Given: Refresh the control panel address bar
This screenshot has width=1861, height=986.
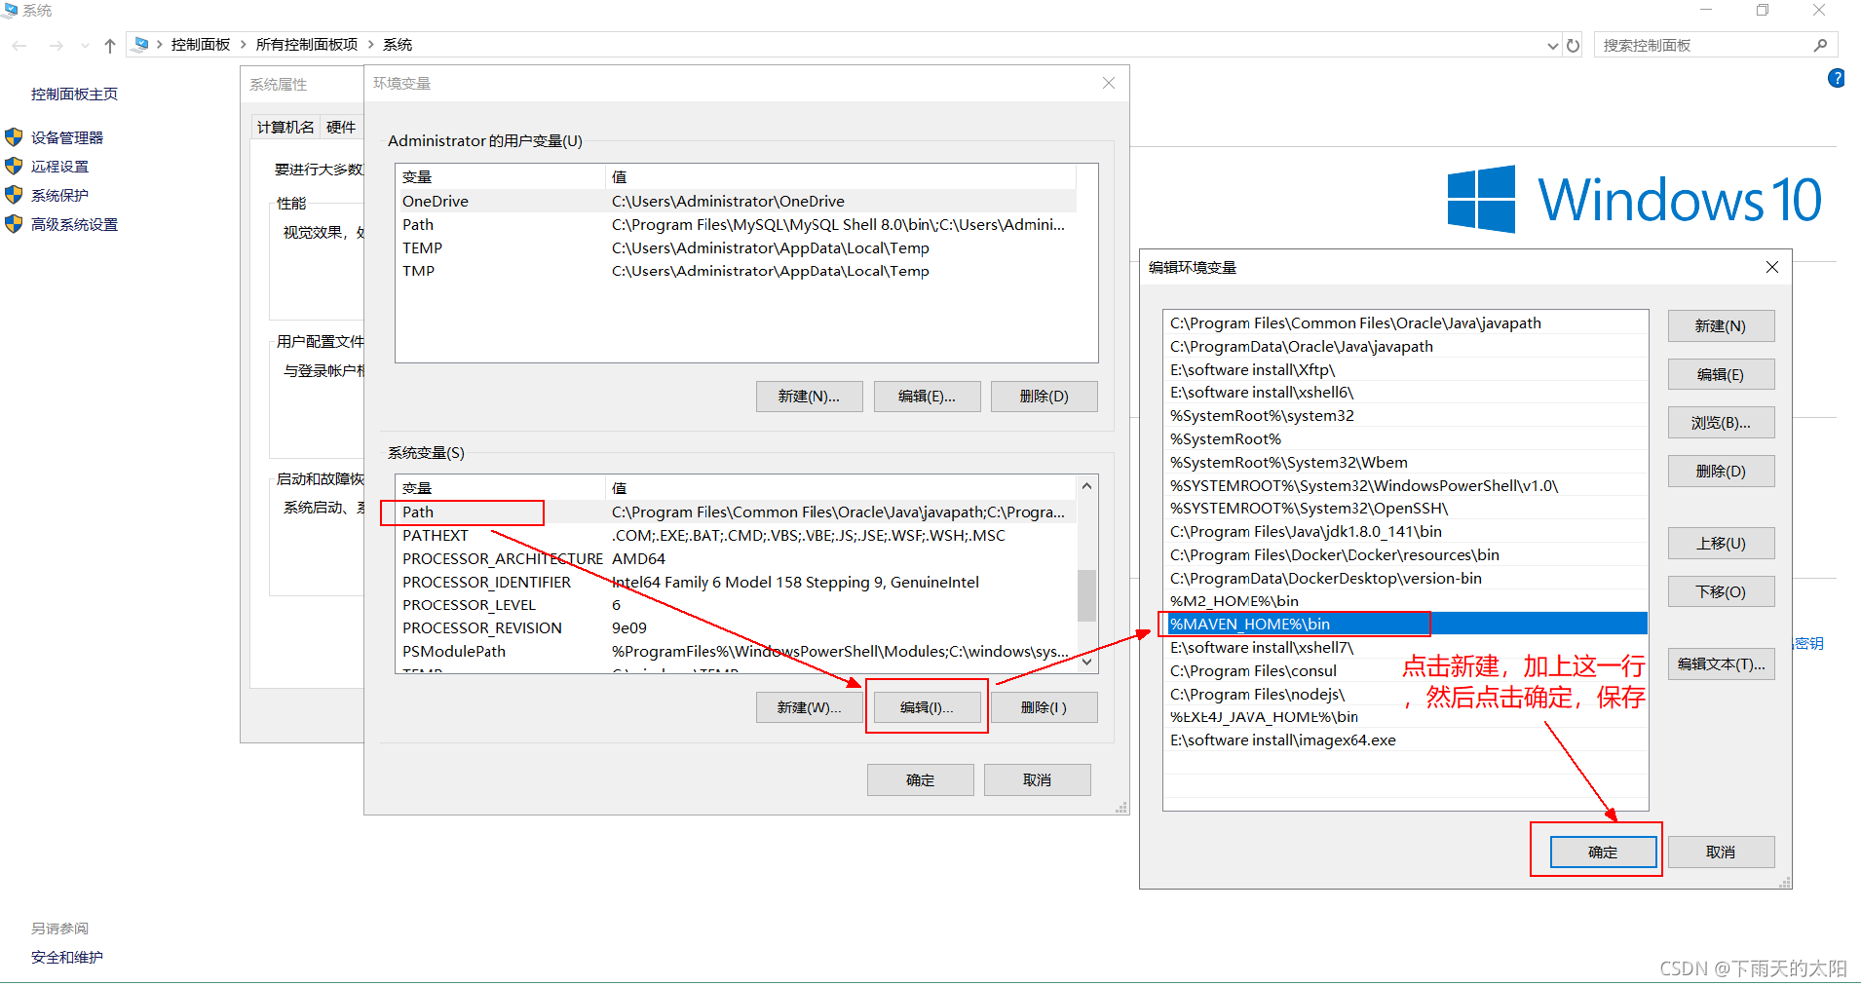Looking at the screenshot, I should pyautogui.click(x=1574, y=45).
